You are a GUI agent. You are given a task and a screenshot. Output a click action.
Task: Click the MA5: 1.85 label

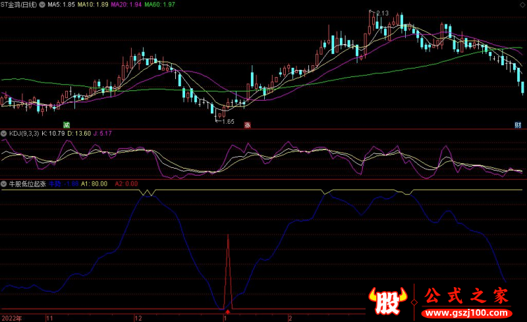pyautogui.click(x=61, y=5)
